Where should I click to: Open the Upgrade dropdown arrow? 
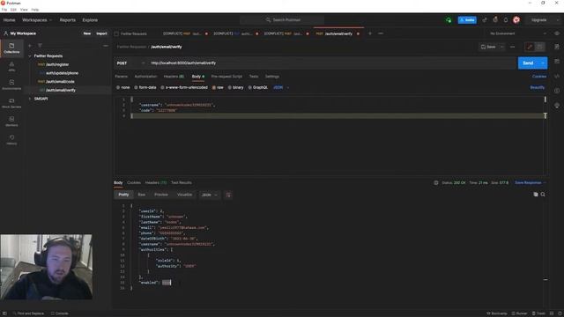click(558, 20)
